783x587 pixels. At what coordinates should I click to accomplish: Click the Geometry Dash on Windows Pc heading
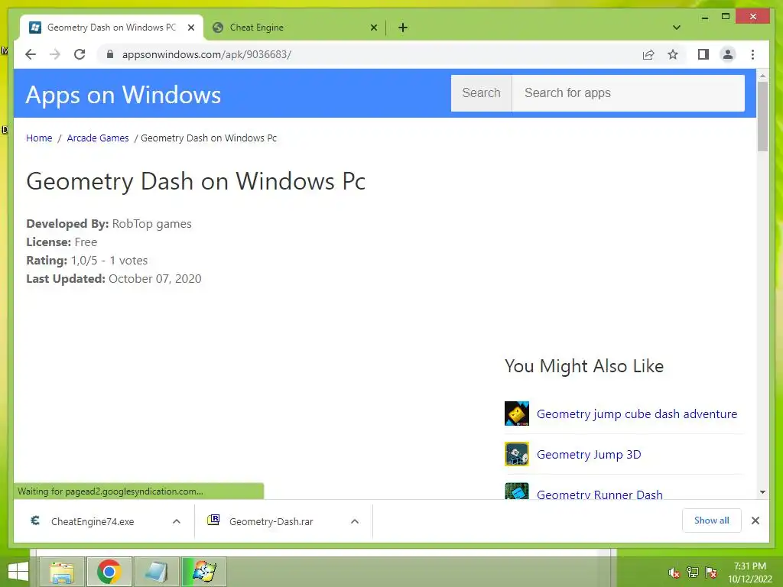[x=196, y=180]
